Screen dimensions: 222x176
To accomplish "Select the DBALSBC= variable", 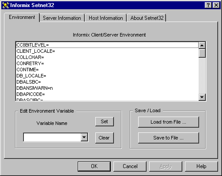I will (x=107, y=82).
